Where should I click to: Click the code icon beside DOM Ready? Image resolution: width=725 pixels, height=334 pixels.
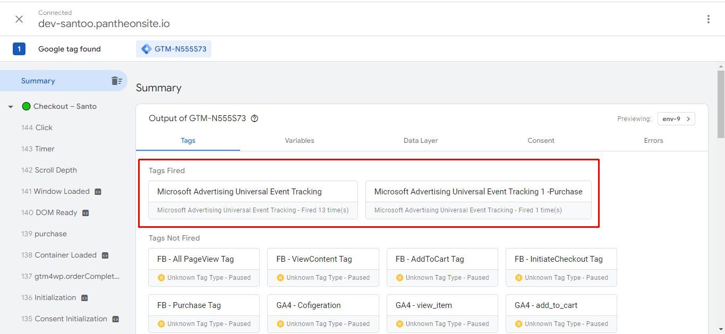pos(86,213)
